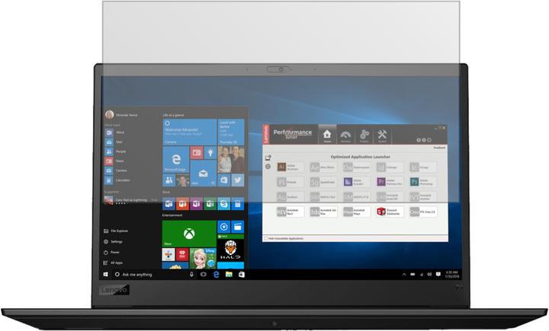Launch Adobe Premiere Pro tile

(390, 182)
